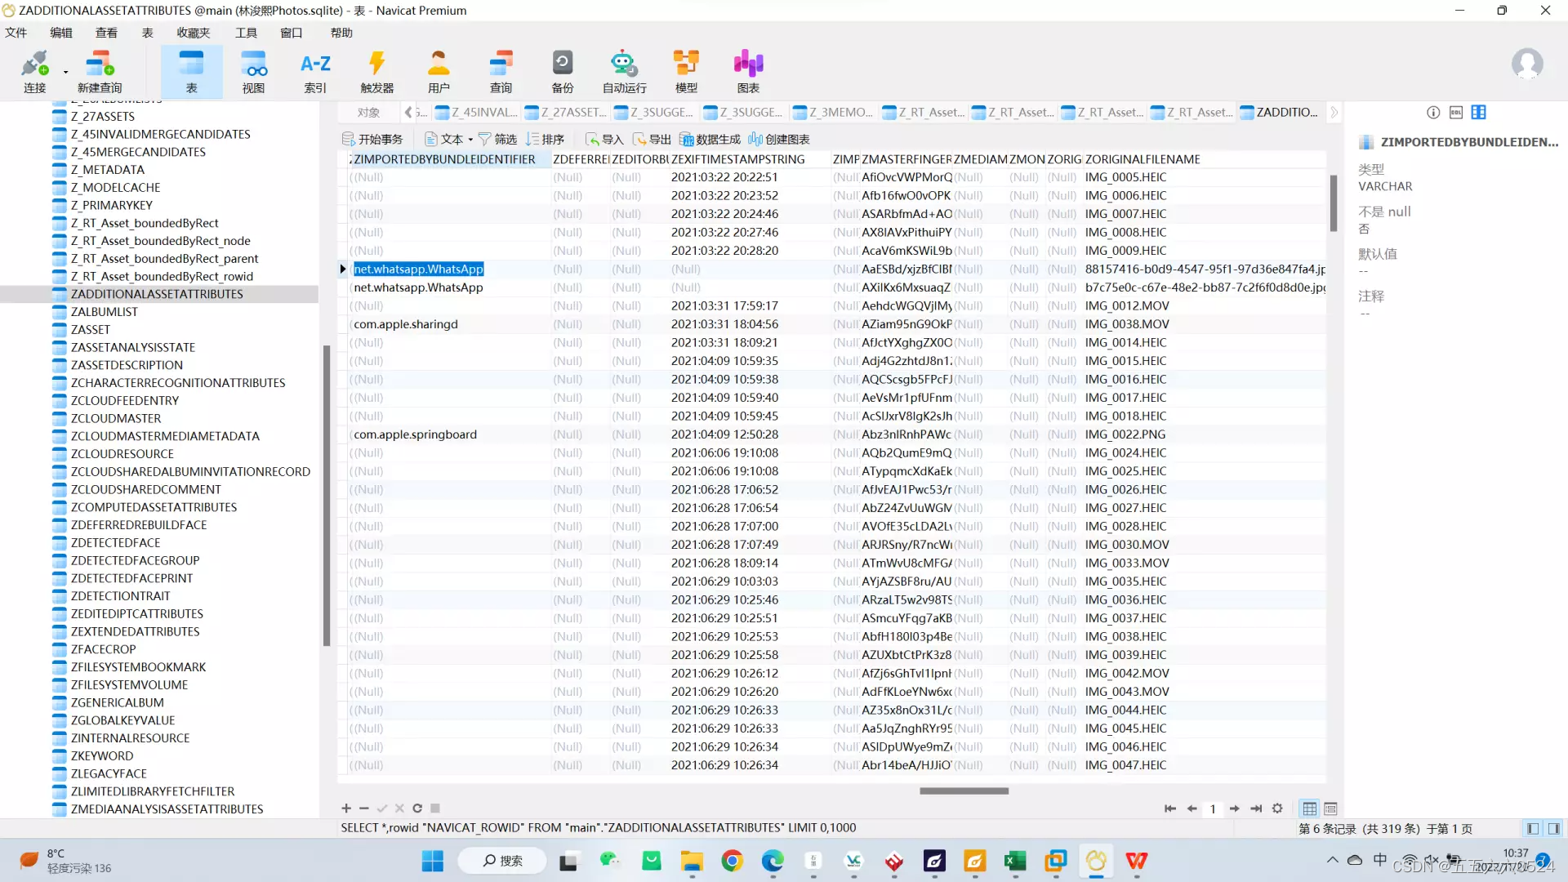This screenshot has height=882, width=1568.
Task: Open the Connection (连接) dropdown arrow
Action: pos(65,72)
